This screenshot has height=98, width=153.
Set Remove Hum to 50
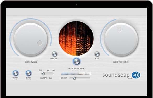[x=48, y=70]
